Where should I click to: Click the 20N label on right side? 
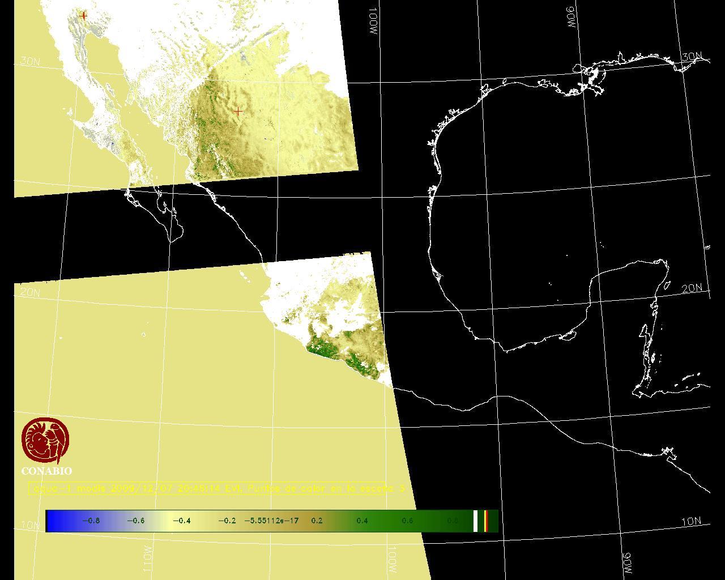(692, 288)
